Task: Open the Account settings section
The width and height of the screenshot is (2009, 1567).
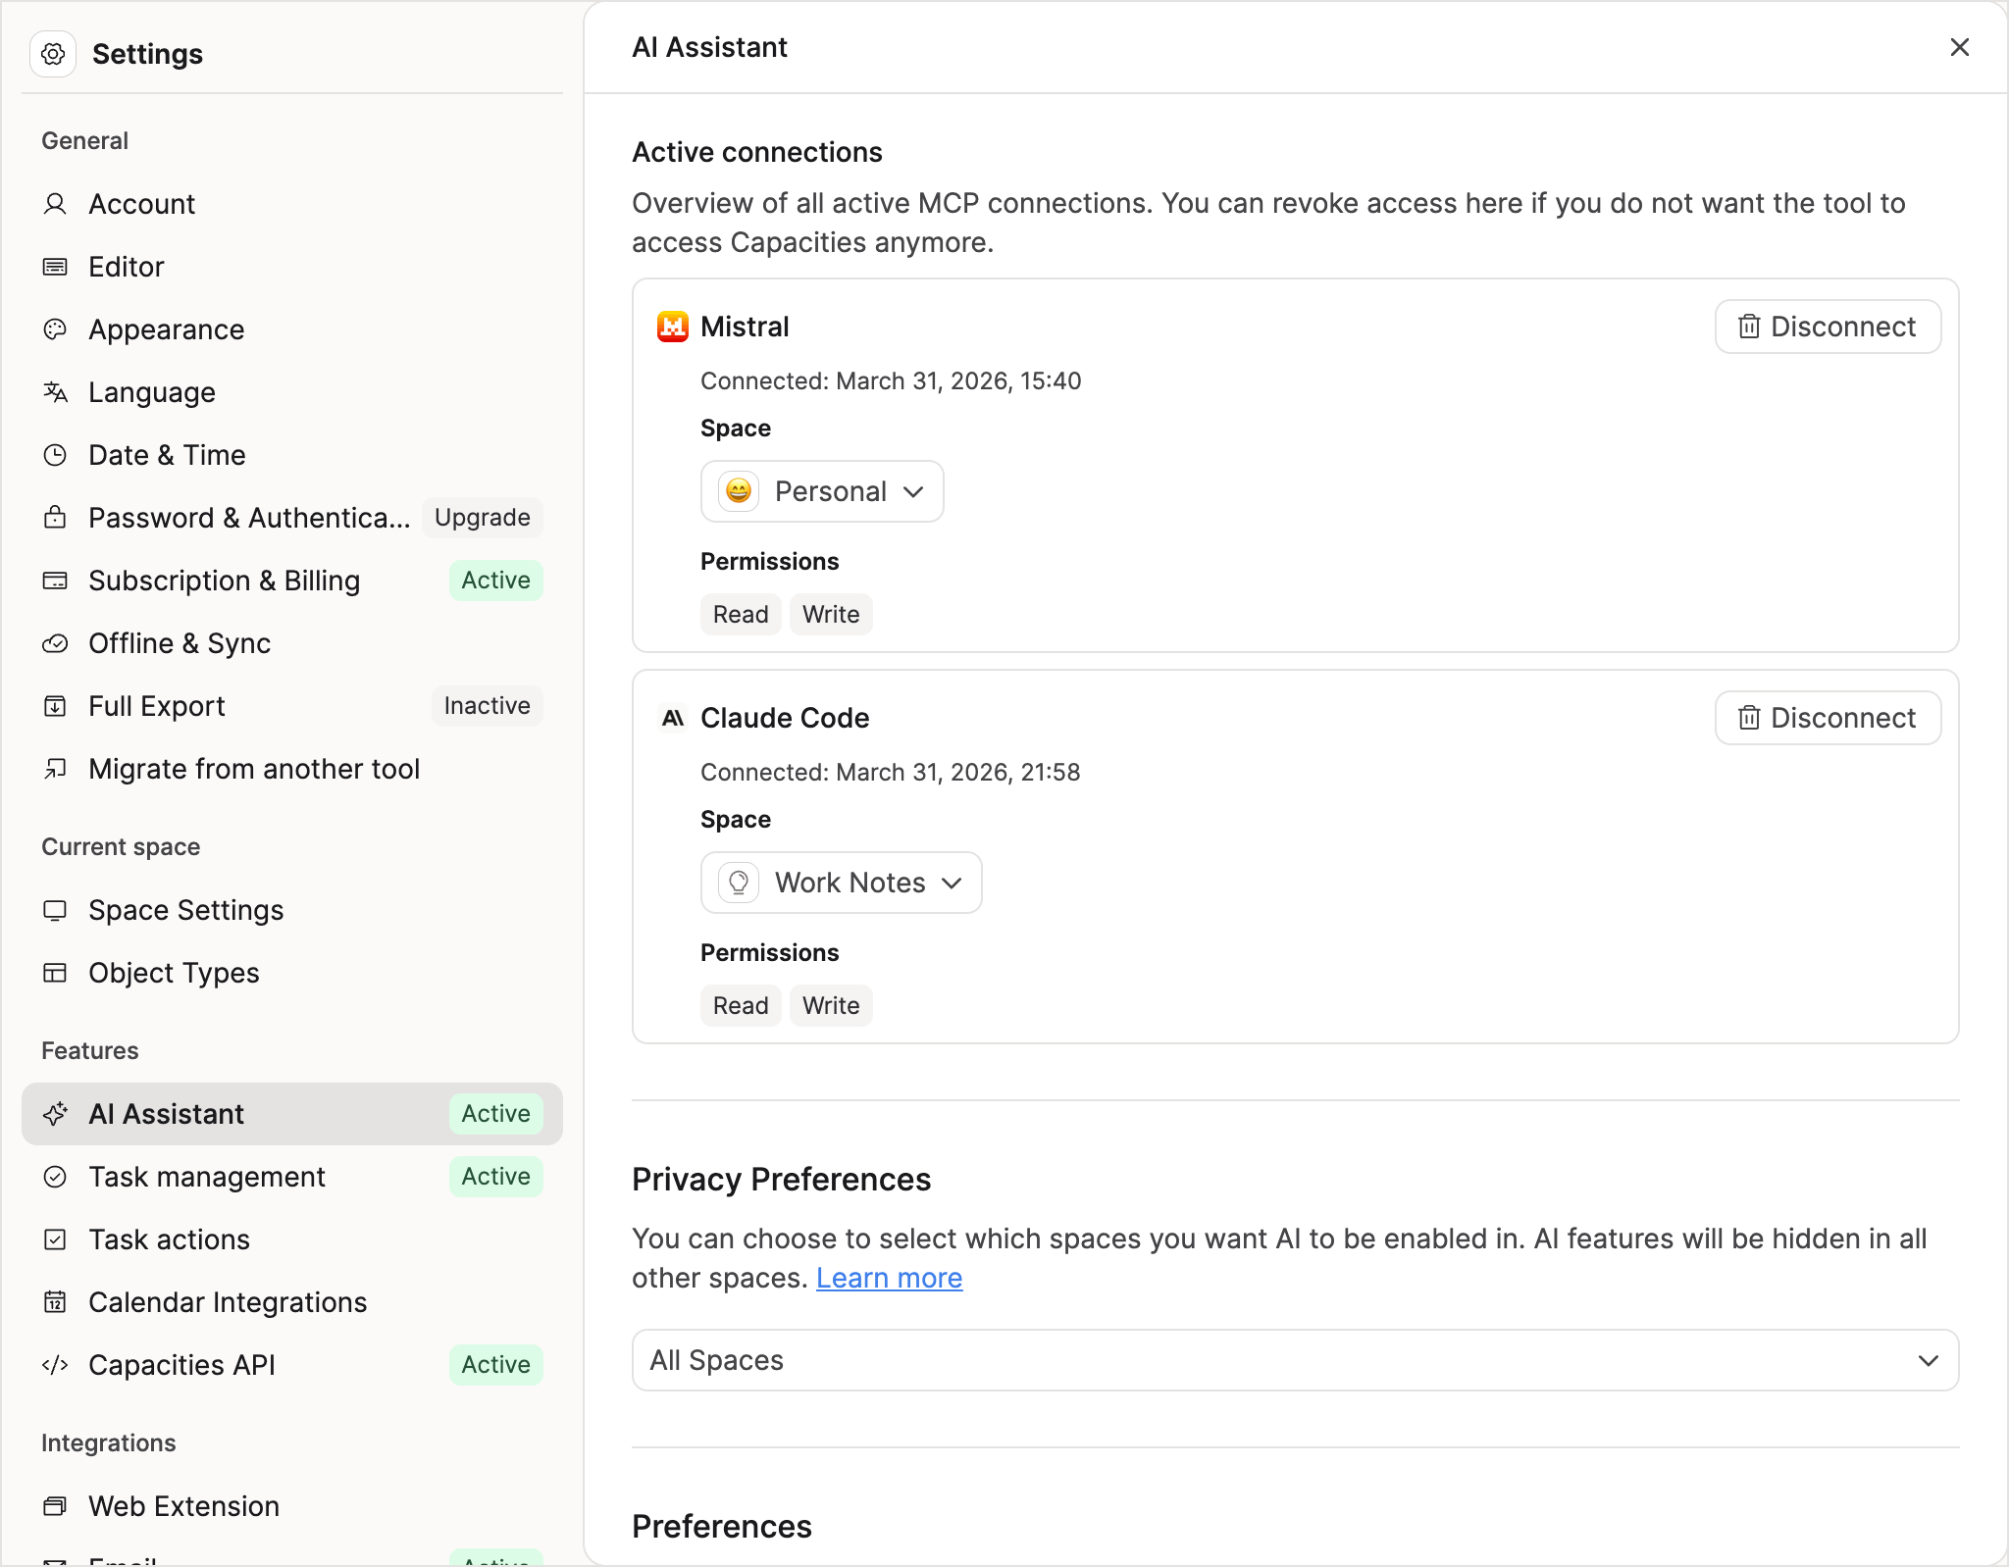Action: coord(142,204)
